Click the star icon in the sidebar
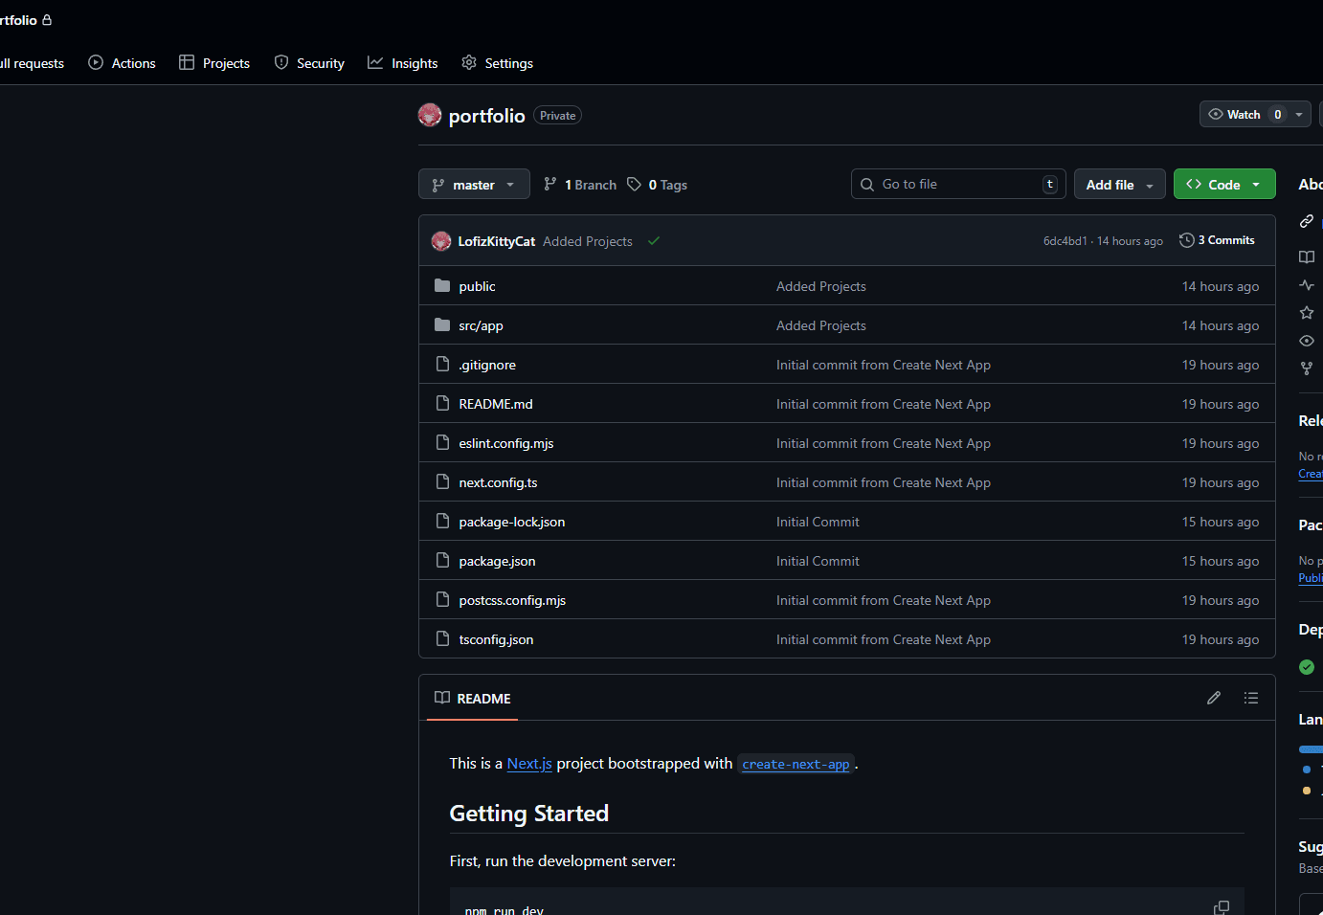1323x915 pixels. (x=1307, y=312)
